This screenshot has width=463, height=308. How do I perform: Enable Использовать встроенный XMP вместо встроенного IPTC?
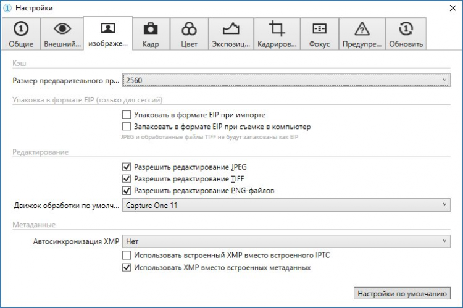coord(127,255)
